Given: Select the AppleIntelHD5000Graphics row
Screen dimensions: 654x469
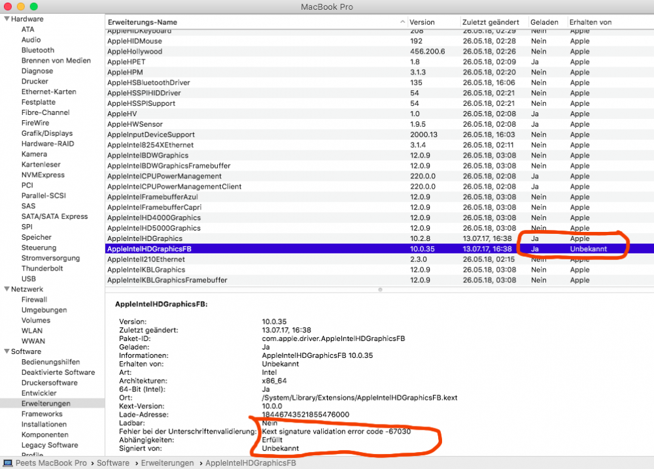Looking at the screenshot, I should point(379,228).
